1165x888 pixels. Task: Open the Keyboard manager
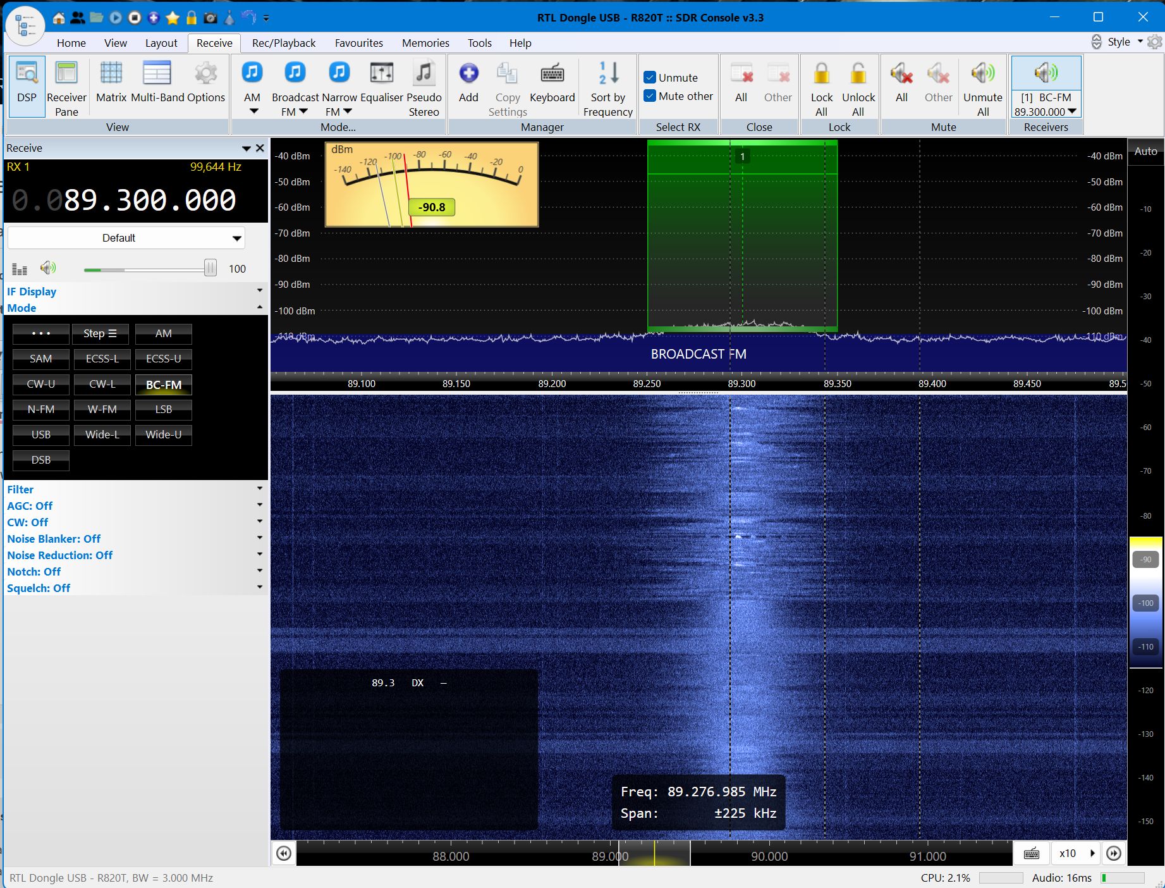(551, 85)
